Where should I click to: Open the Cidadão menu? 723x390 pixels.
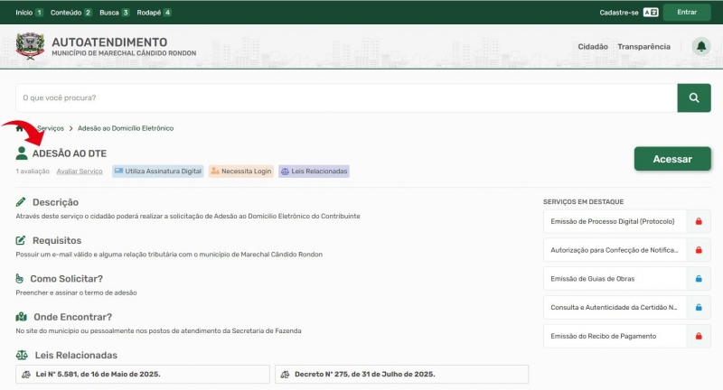[x=592, y=47]
